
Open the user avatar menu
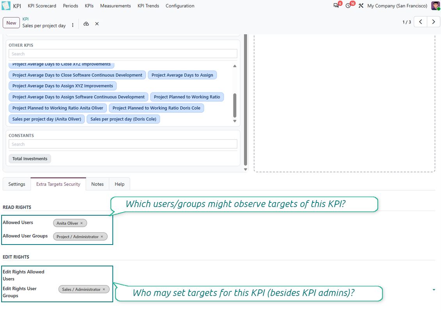coord(436,5)
